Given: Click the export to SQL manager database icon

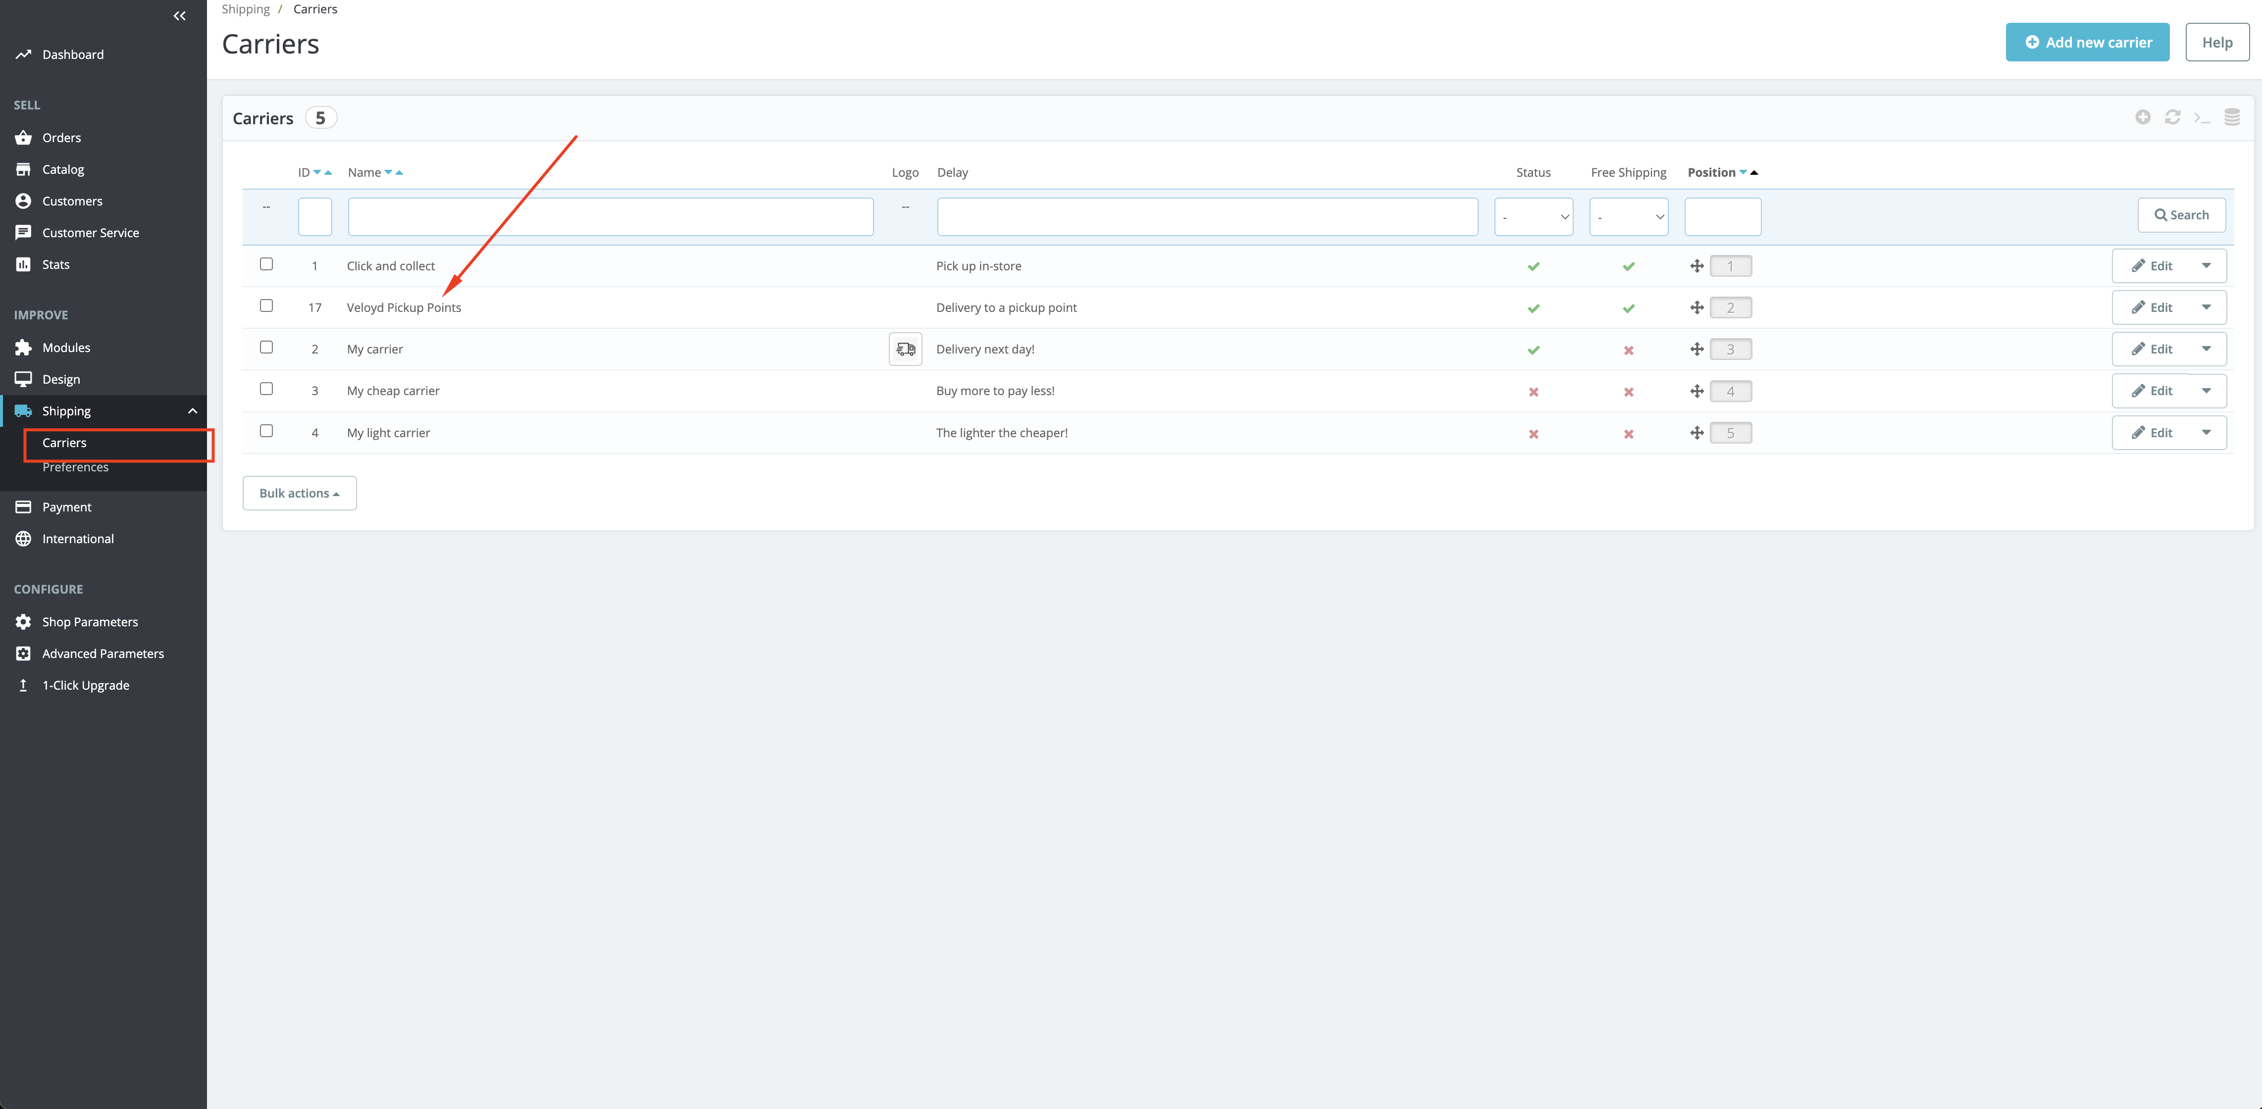Looking at the screenshot, I should coord(2231,117).
